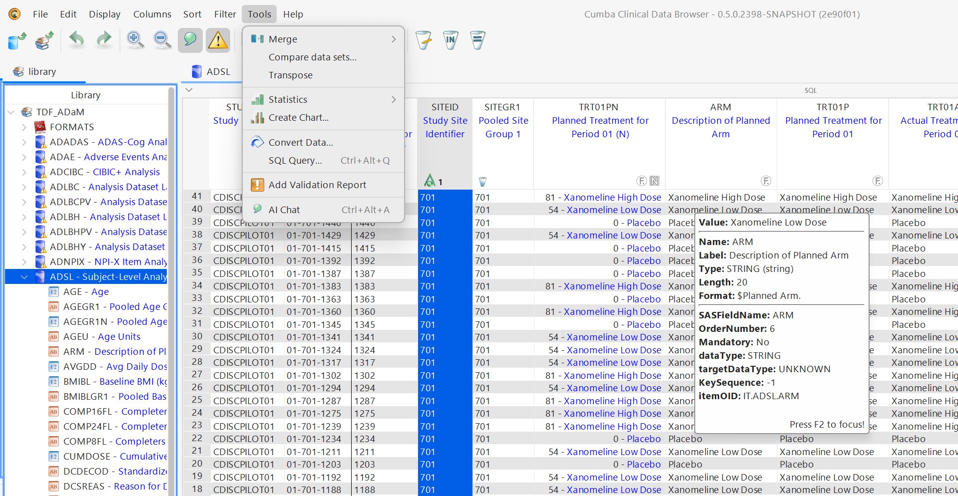The height and width of the screenshot is (496, 958).
Task: Click the ADADAS dataset icon
Action: 41,142
